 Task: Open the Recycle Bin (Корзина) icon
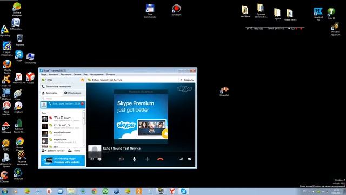20,40
